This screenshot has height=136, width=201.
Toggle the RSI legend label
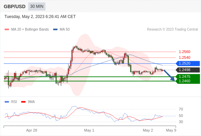point(14,102)
